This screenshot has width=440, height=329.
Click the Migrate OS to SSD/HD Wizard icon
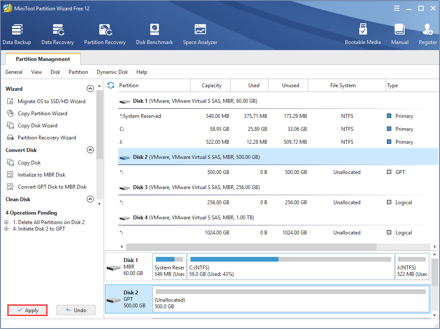(10, 101)
